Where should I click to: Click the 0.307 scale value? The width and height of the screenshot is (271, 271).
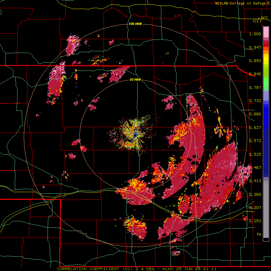pyautogui.click(x=255, y=208)
